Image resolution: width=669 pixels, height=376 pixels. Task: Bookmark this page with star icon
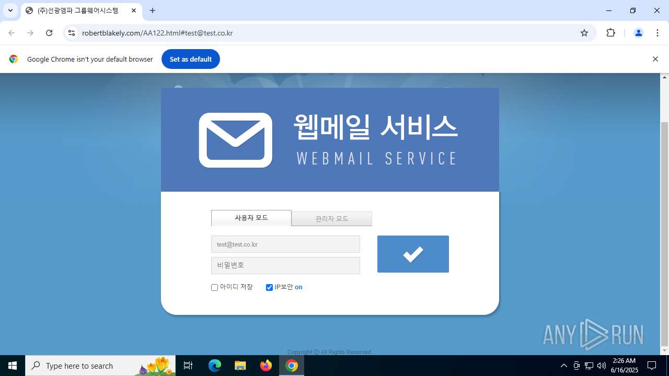coord(584,33)
